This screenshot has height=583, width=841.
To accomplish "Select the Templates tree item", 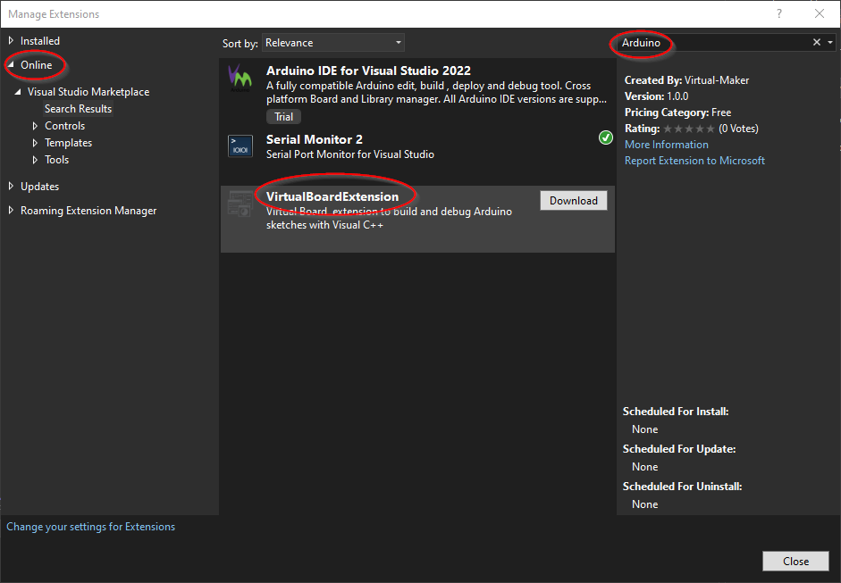I will pos(69,143).
